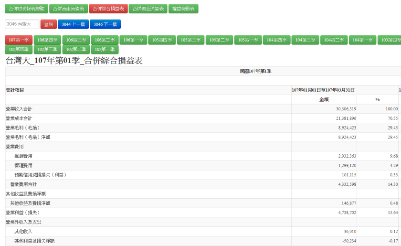This screenshot has height=246, width=401.
Task: Open the 合併現金流量表 tab
Action: coord(148,9)
